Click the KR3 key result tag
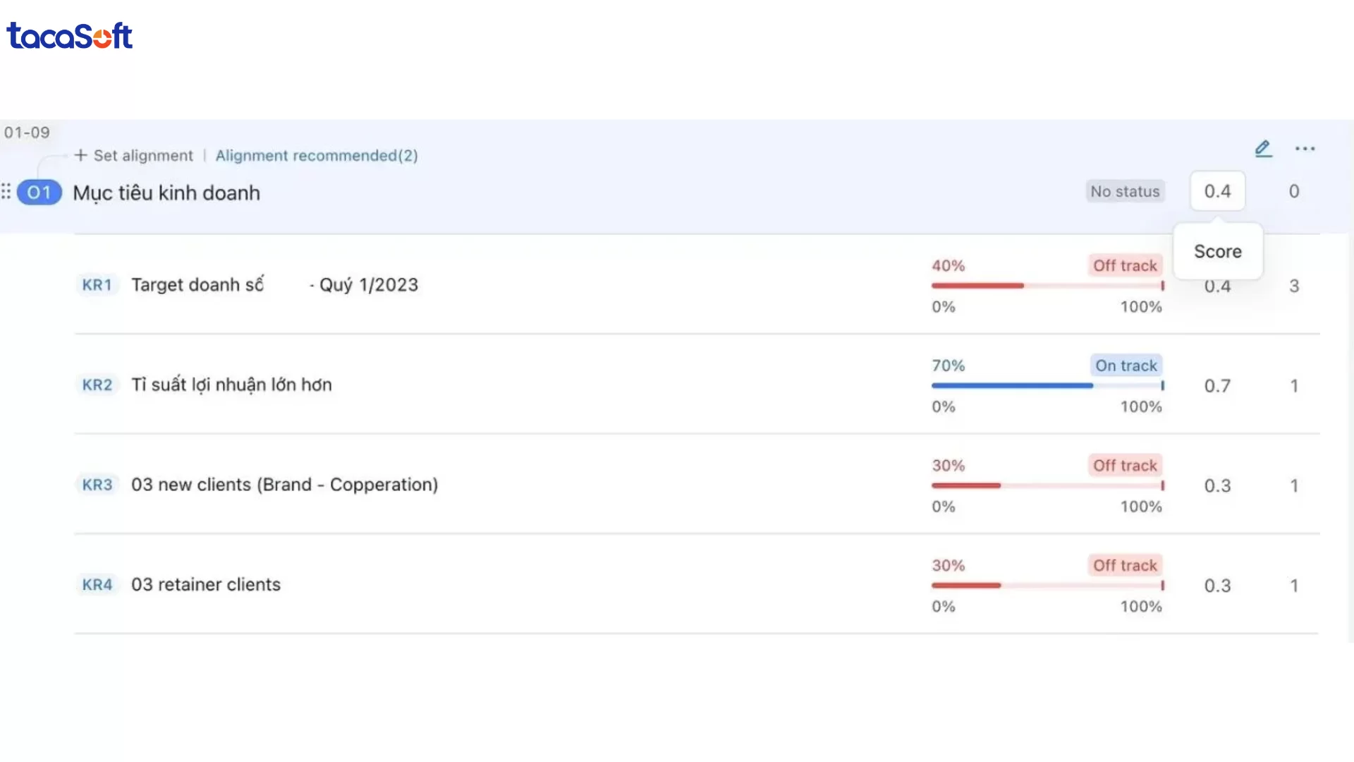This screenshot has height=762, width=1354. [x=97, y=485]
